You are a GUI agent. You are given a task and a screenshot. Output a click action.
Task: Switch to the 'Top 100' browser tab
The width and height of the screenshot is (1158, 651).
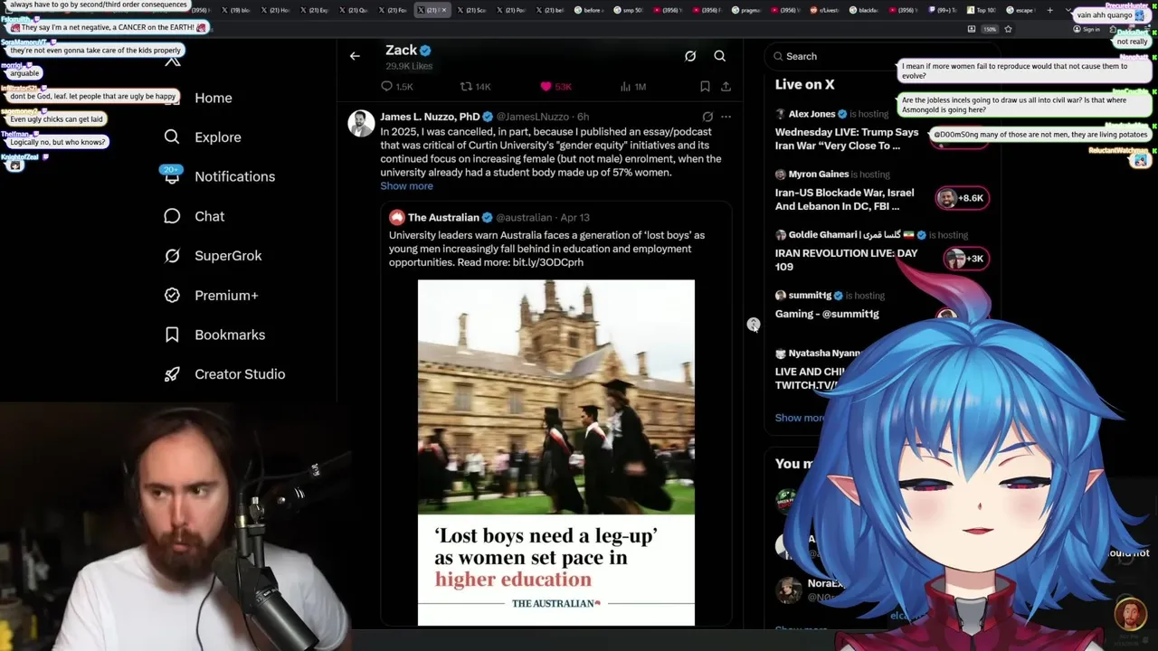pos(982,10)
